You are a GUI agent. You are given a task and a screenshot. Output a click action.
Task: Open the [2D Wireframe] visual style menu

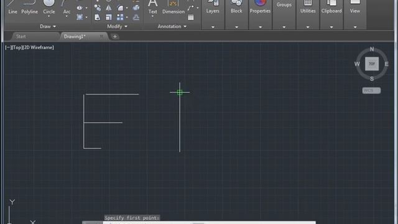(x=39, y=47)
